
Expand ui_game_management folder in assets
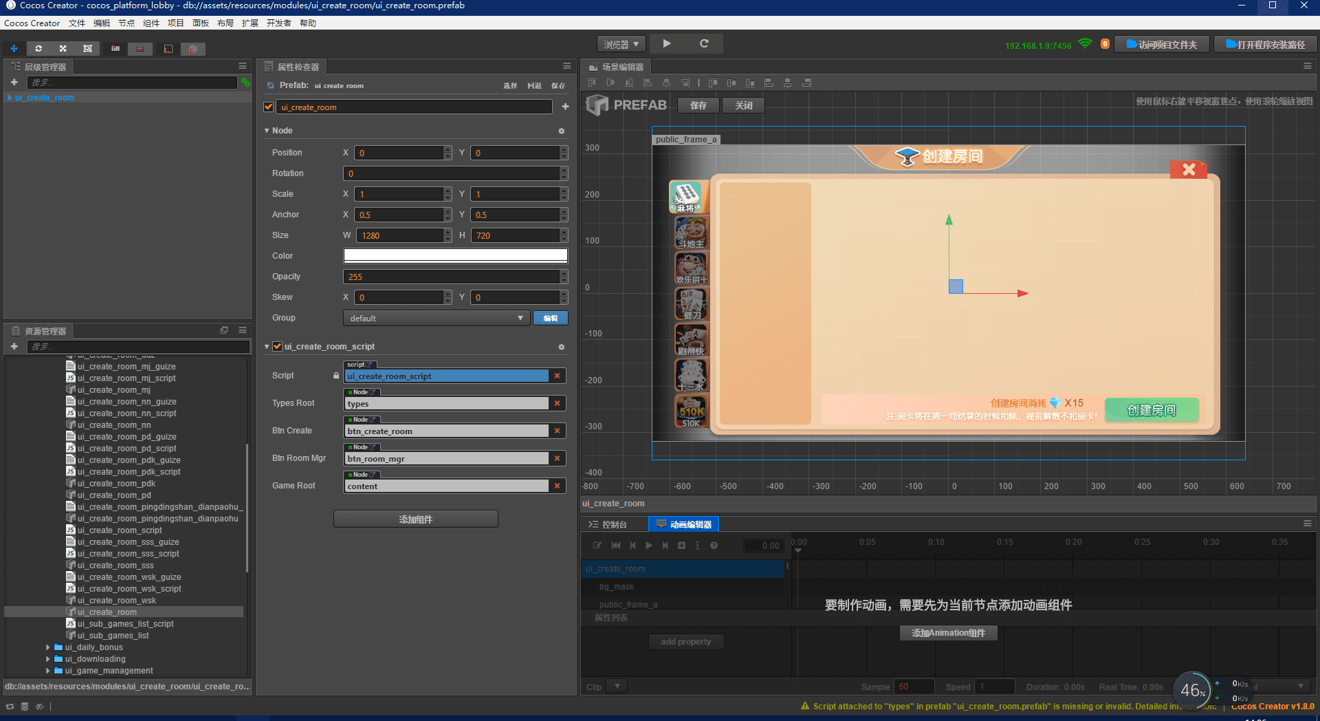click(47, 671)
